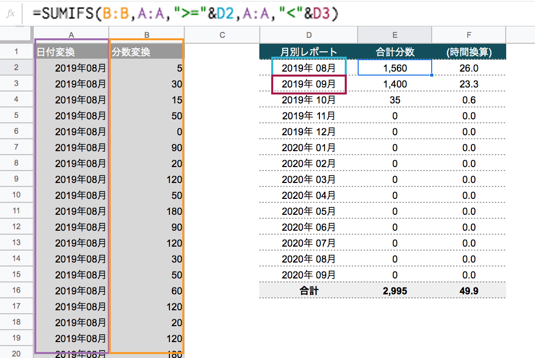Click the 2020年 09月 report cell
The width and height of the screenshot is (535, 358).
tap(309, 274)
